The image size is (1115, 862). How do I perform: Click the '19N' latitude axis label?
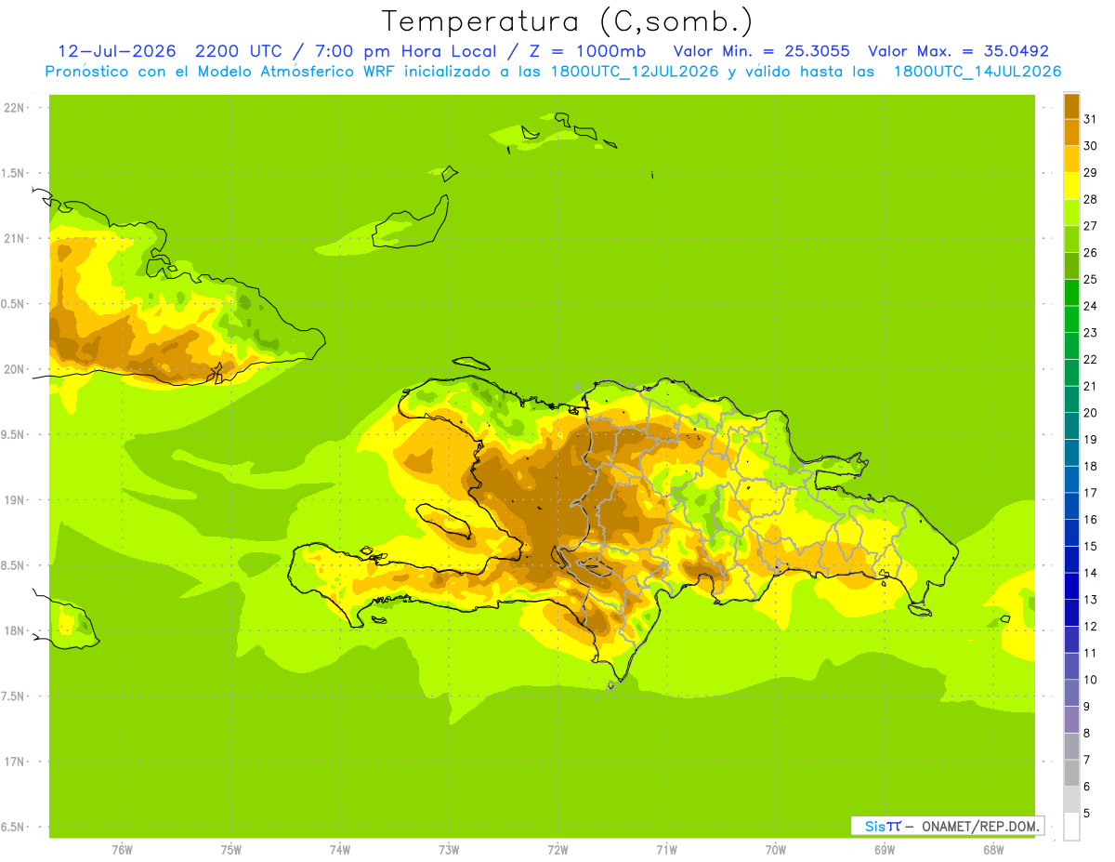pyautogui.click(x=14, y=500)
